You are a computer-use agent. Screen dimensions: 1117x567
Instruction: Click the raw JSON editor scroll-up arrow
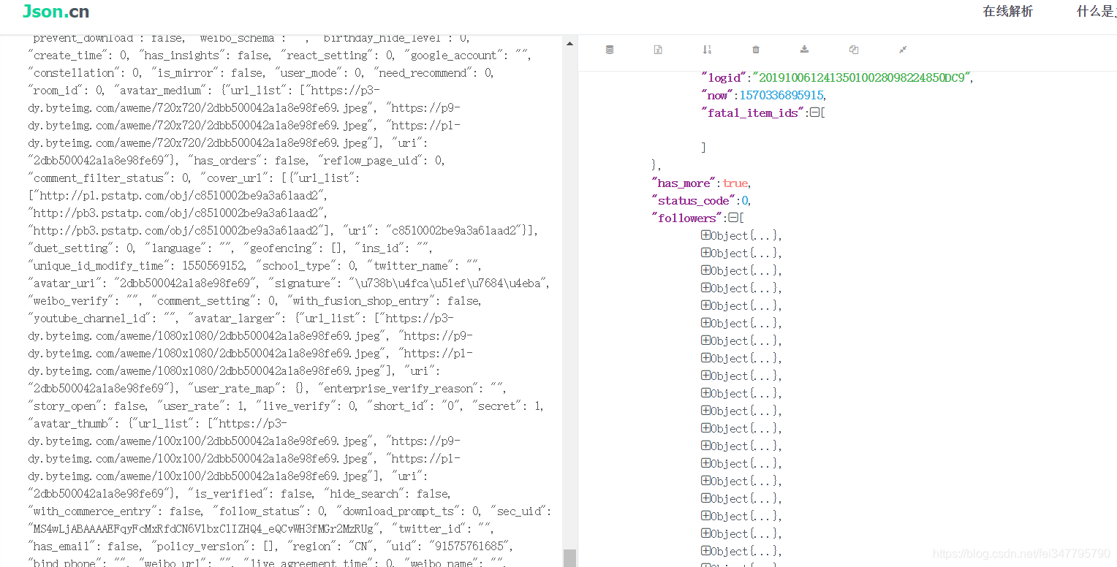point(569,43)
